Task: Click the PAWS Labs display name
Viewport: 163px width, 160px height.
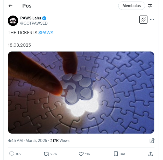Action: 31,18
